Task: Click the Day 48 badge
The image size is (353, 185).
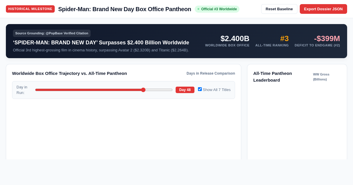Action: click(x=185, y=90)
